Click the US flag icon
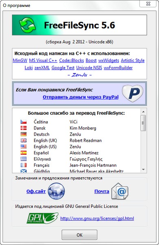This screenshot has height=245, width=159. [24, 147]
